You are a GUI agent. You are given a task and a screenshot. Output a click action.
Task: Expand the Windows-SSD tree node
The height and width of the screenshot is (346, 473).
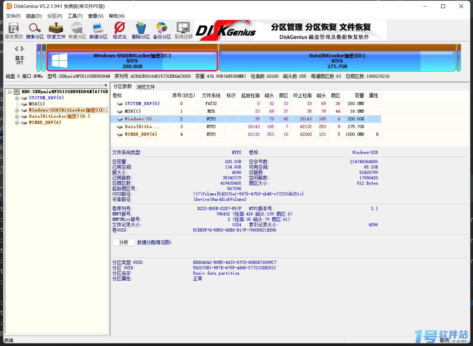pos(17,110)
